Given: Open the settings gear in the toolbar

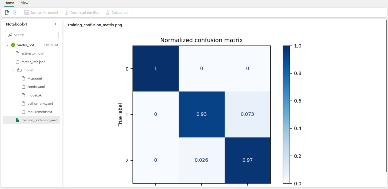Looking at the screenshot, I should [15, 12].
